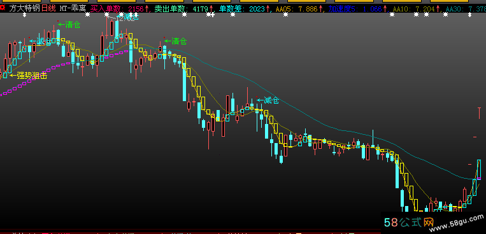The width and height of the screenshot is (486, 234).
Task: Open the 日线 period selector label
Action: click(48, 8)
